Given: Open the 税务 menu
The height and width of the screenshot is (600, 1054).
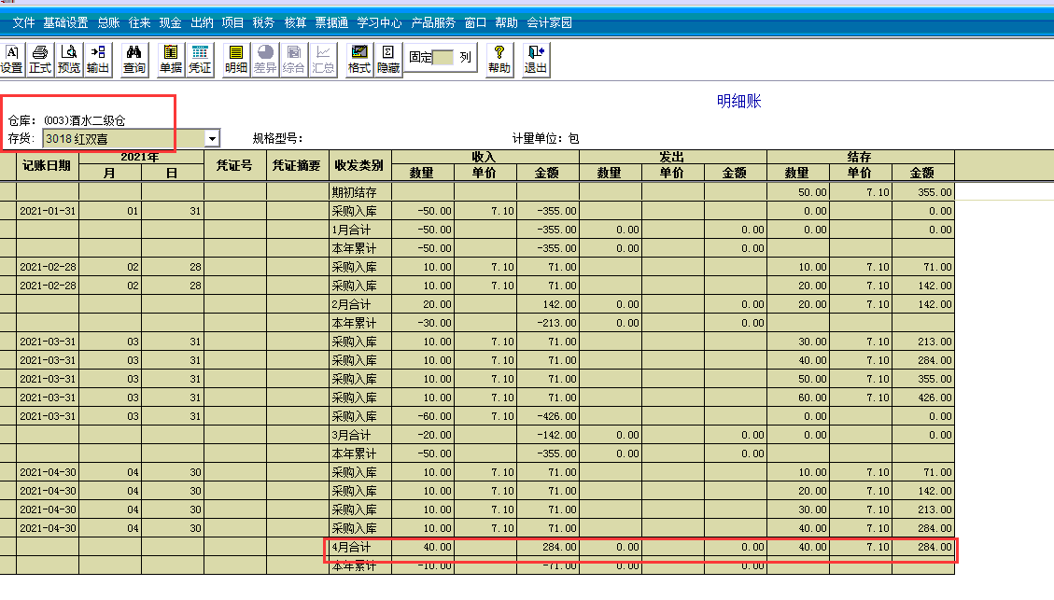Looking at the screenshot, I should pyautogui.click(x=263, y=22).
